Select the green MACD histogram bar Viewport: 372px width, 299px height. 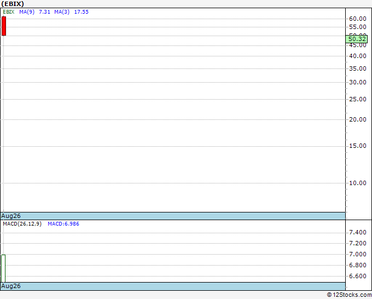[x=3, y=268]
